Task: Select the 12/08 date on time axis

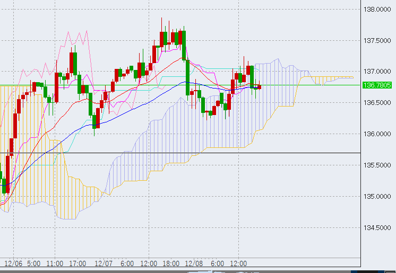Action: tap(193, 263)
